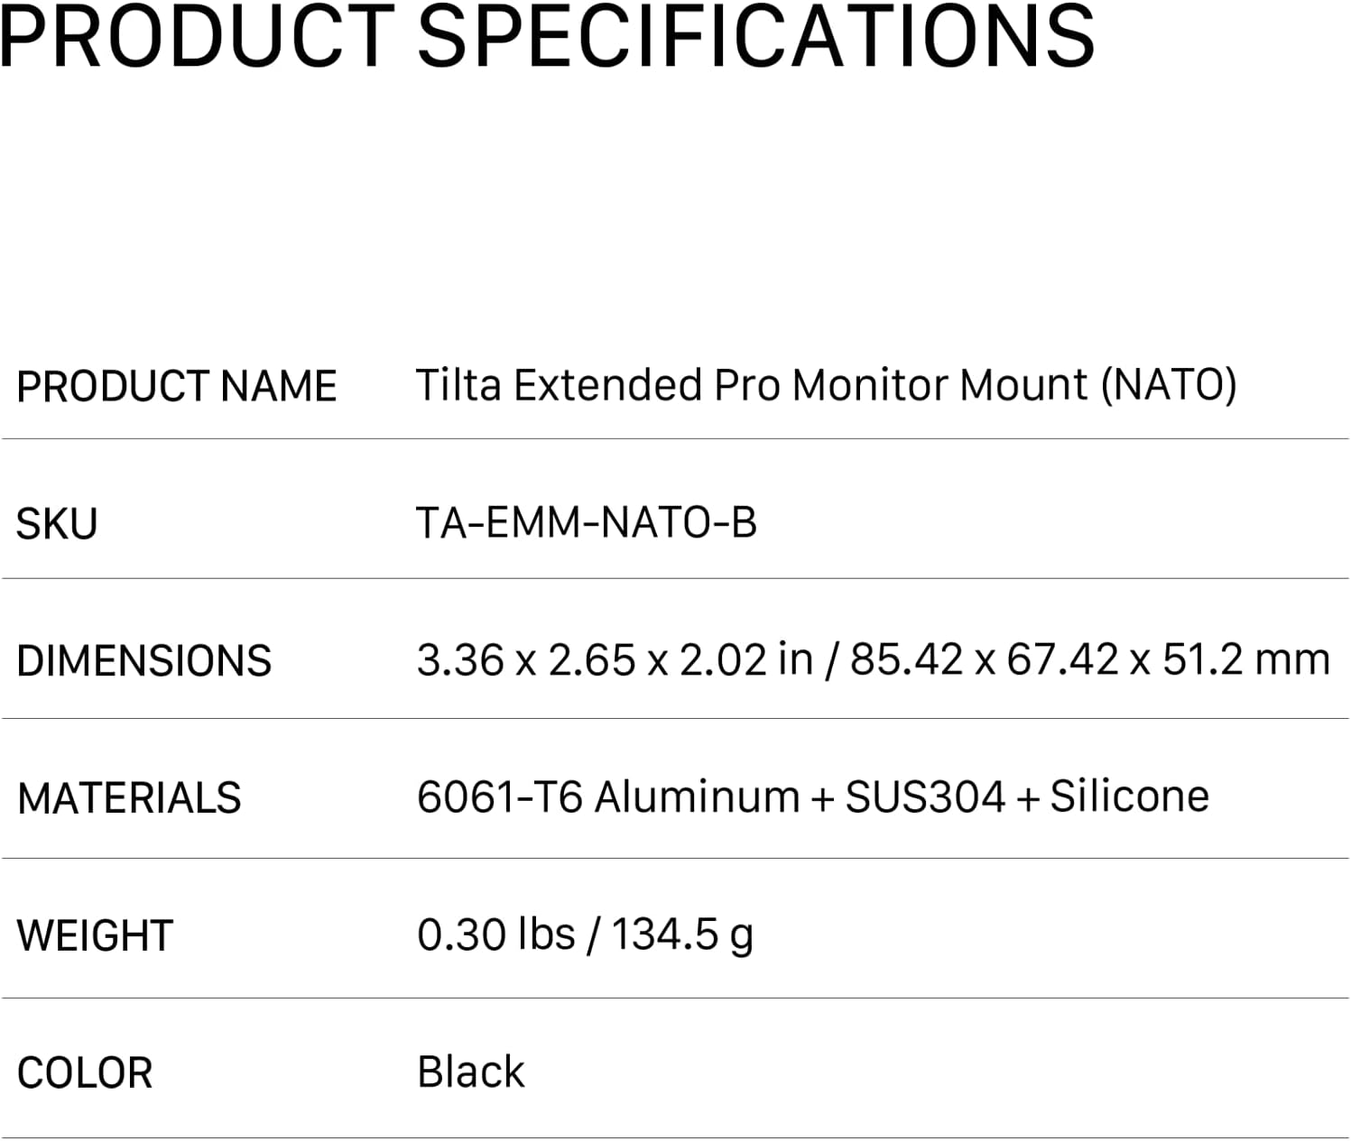The height and width of the screenshot is (1141, 1351).
Task: Click the 6061-T6 Aluminum material text
Action: pyautogui.click(x=608, y=797)
